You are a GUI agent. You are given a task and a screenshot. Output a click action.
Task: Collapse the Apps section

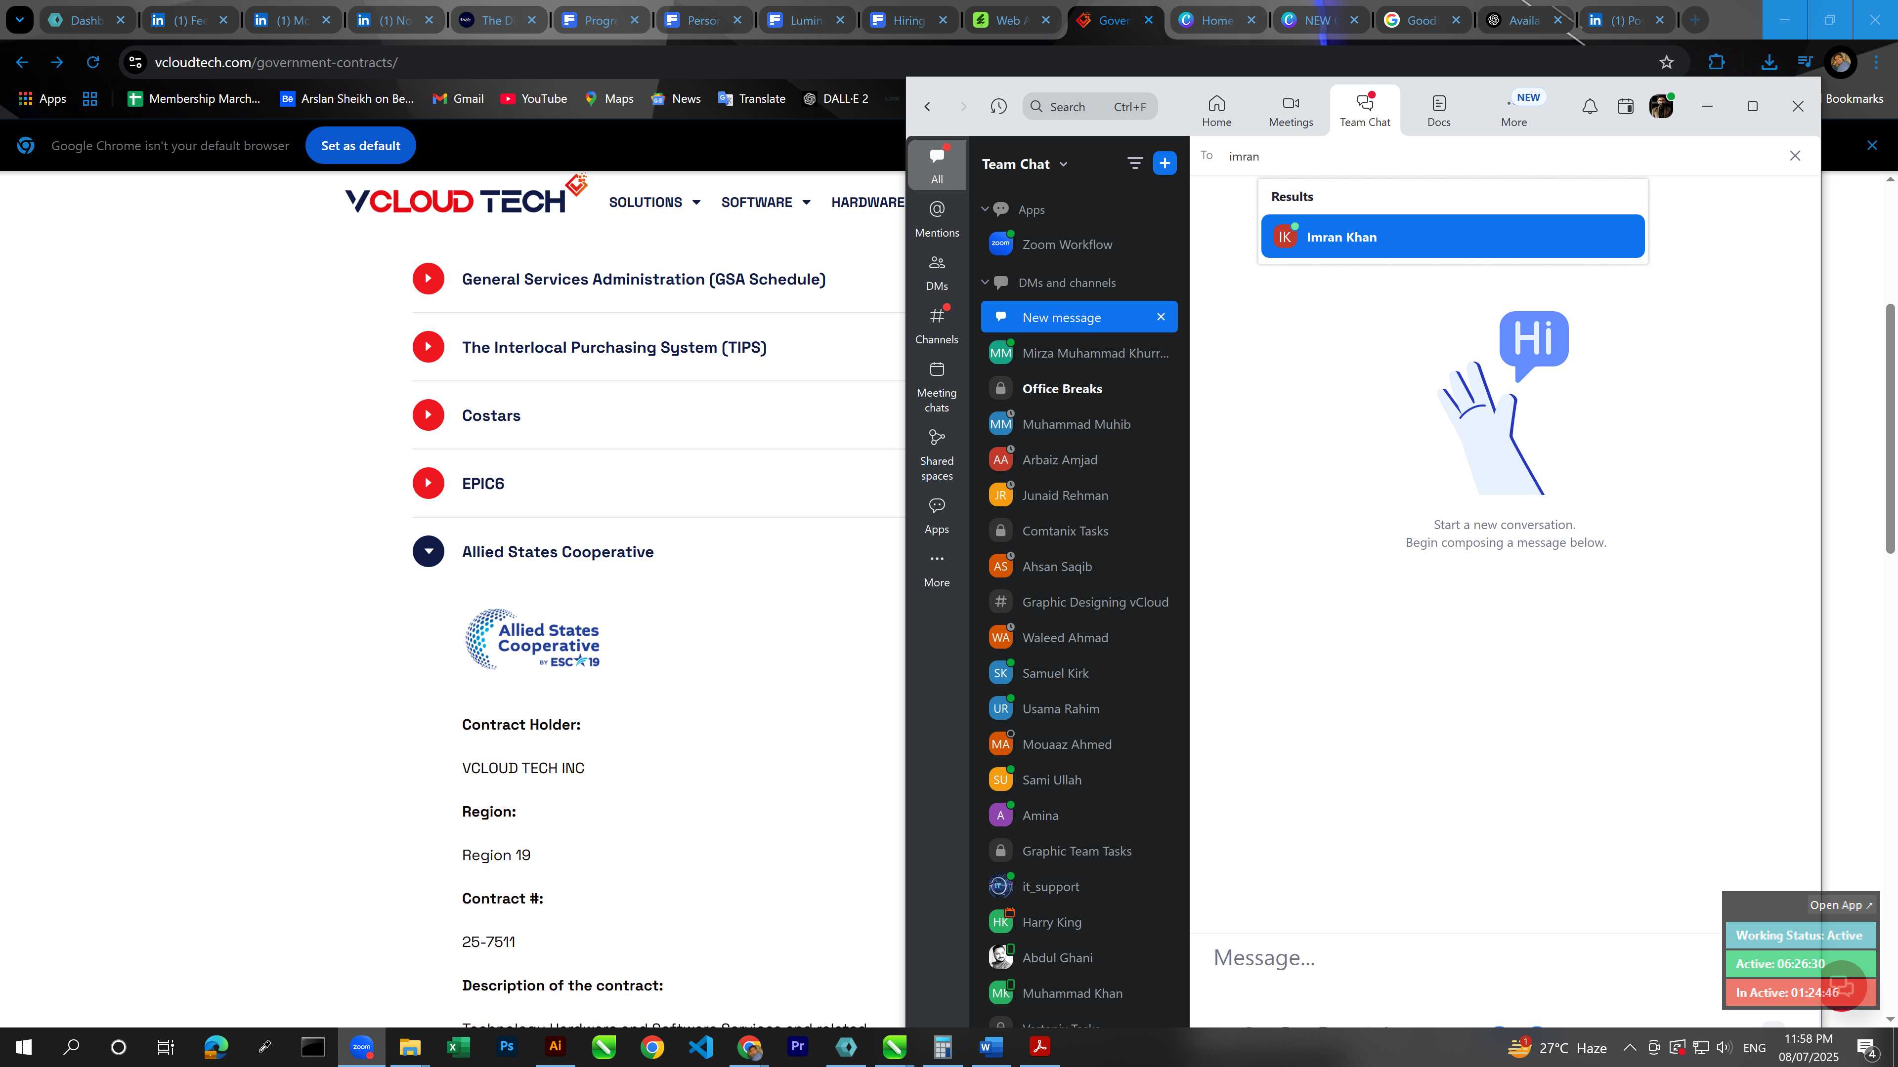tap(985, 209)
